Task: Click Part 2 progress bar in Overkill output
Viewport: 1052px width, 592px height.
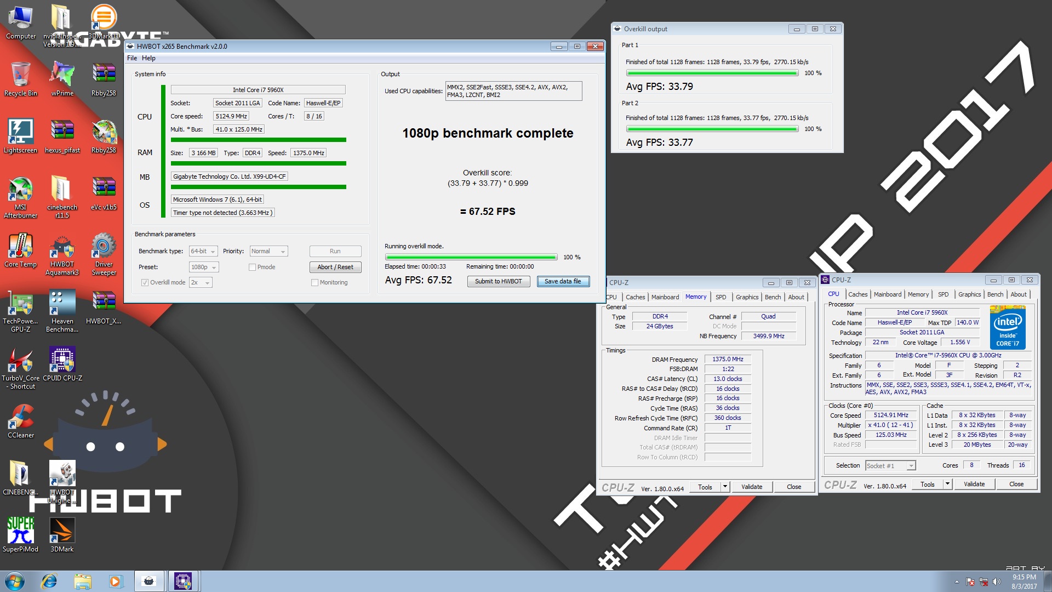Action: point(712,129)
